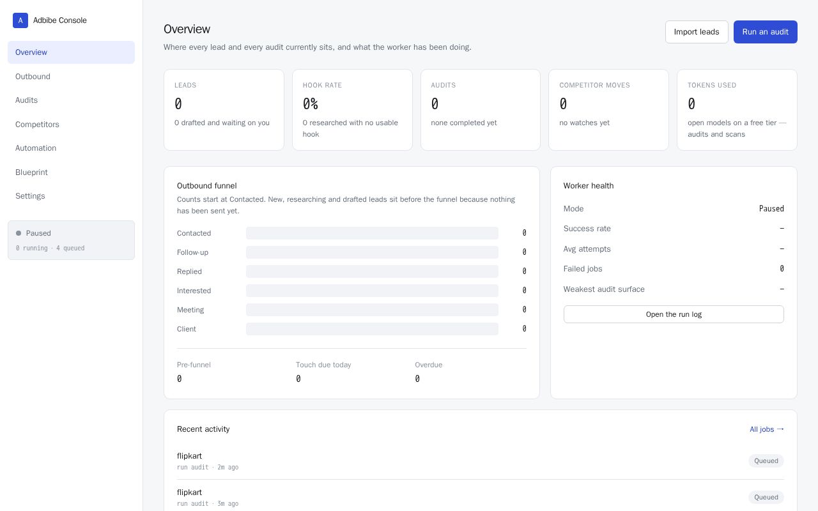Click the "Recent activity" heading
This screenshot has width=818, height=511.
(x=203, y=429)
